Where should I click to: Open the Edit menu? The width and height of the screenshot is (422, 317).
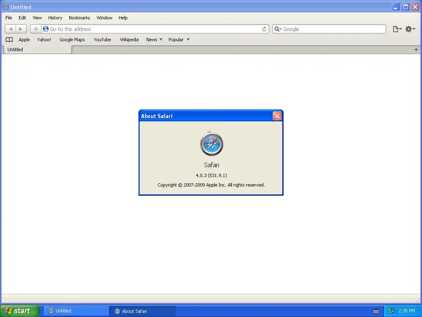[x=22, y=18]
